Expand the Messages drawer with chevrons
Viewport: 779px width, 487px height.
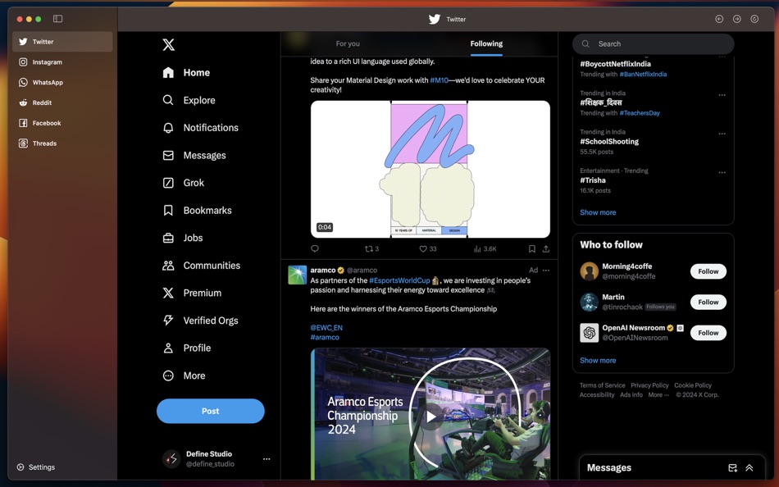[749, 468]
